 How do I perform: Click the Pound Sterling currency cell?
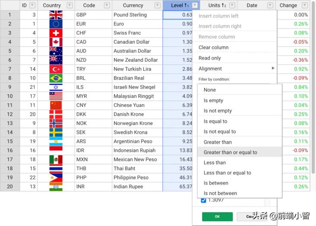coord(137,15)
